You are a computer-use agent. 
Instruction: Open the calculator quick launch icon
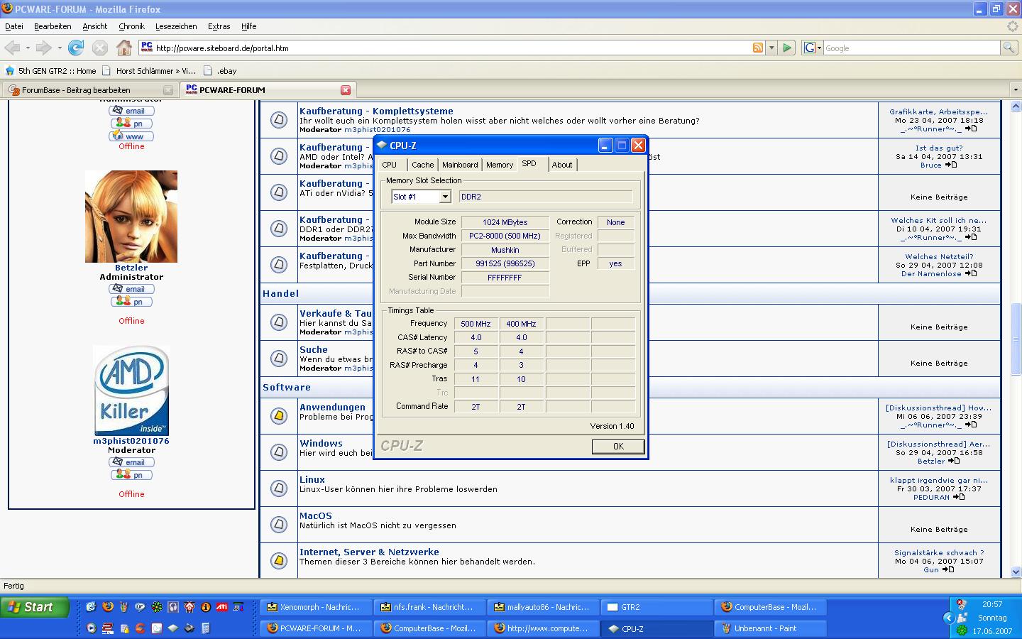point(206,628)
